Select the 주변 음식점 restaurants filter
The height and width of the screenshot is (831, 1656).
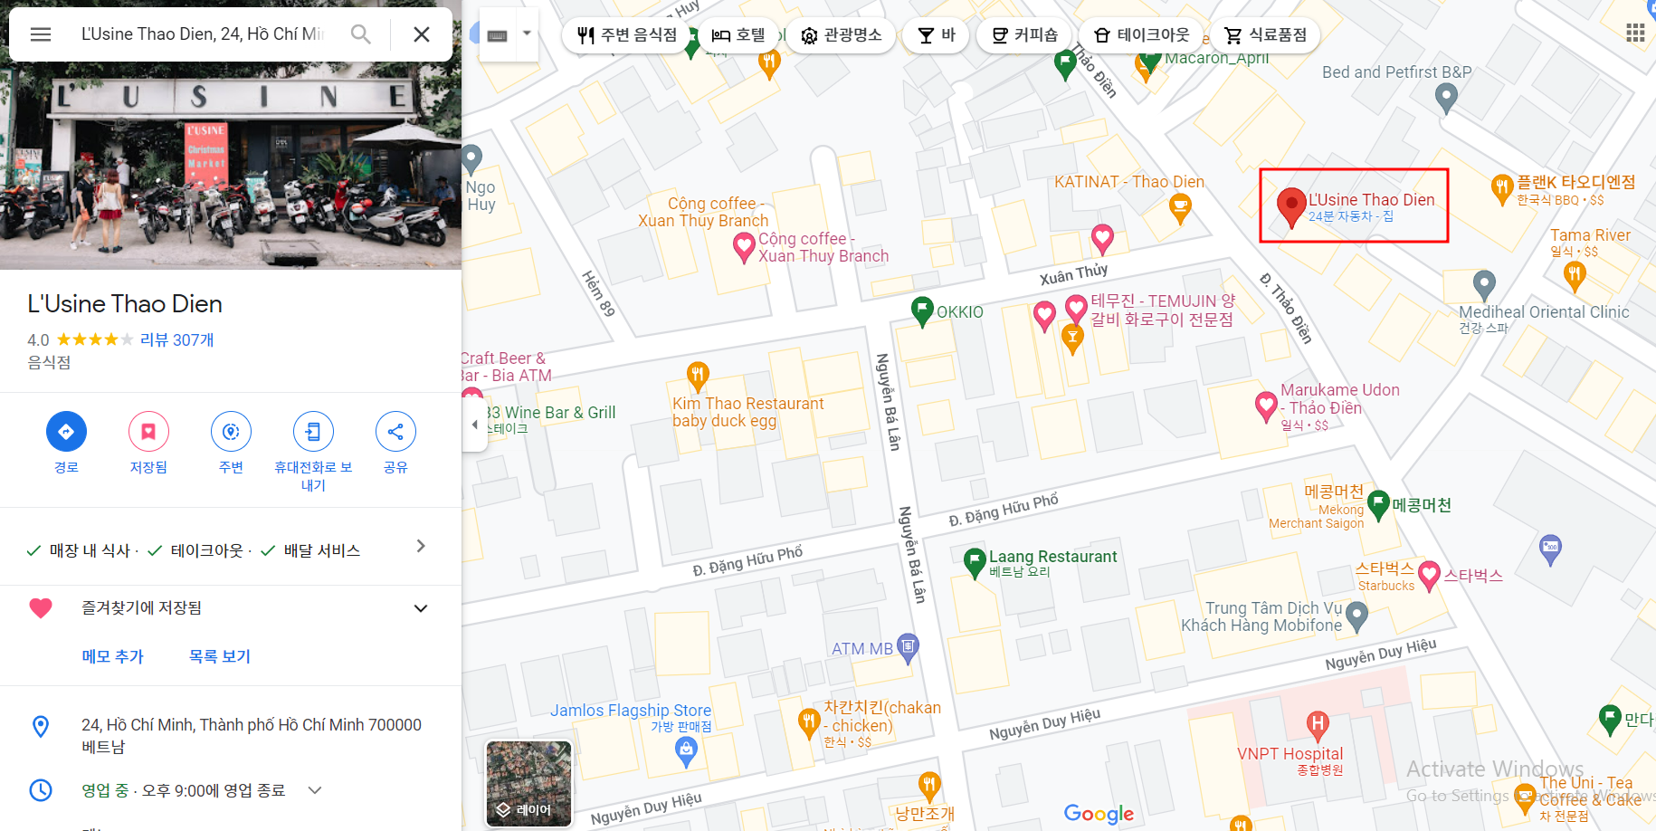(627, 35)
